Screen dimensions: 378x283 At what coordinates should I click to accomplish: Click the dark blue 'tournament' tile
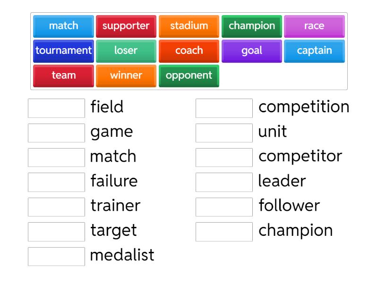pyautogui.click(x=63, y=50)
